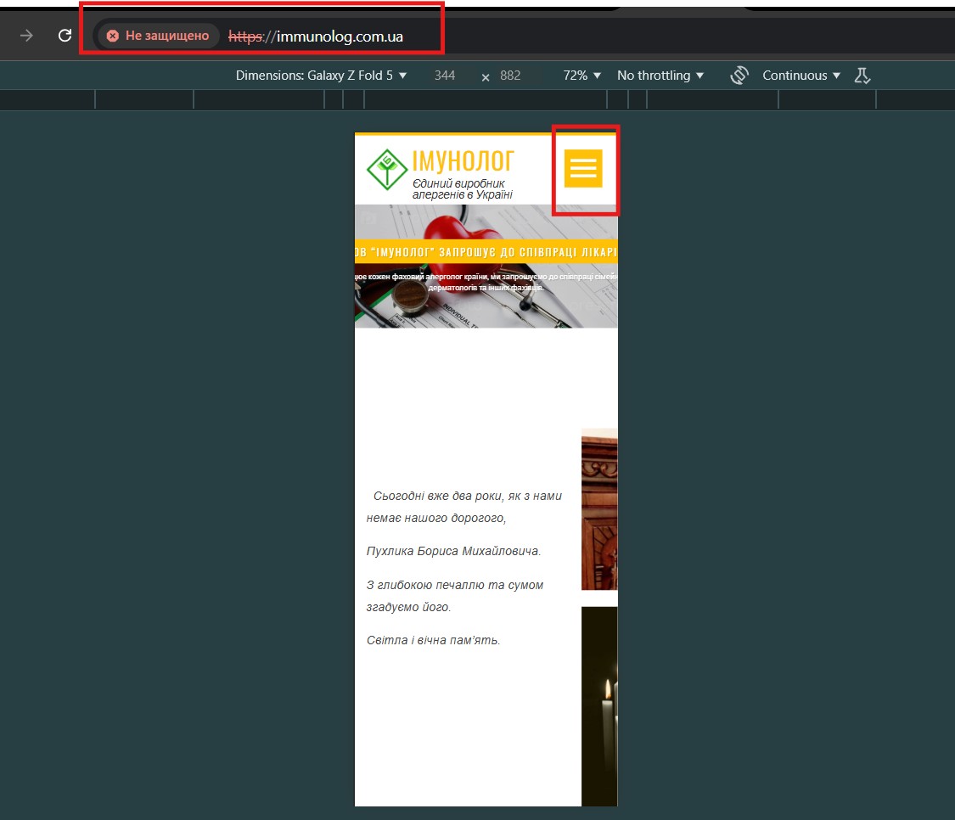Screen dimensions: 955x820
Task: Click the viewport width field showing 344
Action: coord(445,76)
